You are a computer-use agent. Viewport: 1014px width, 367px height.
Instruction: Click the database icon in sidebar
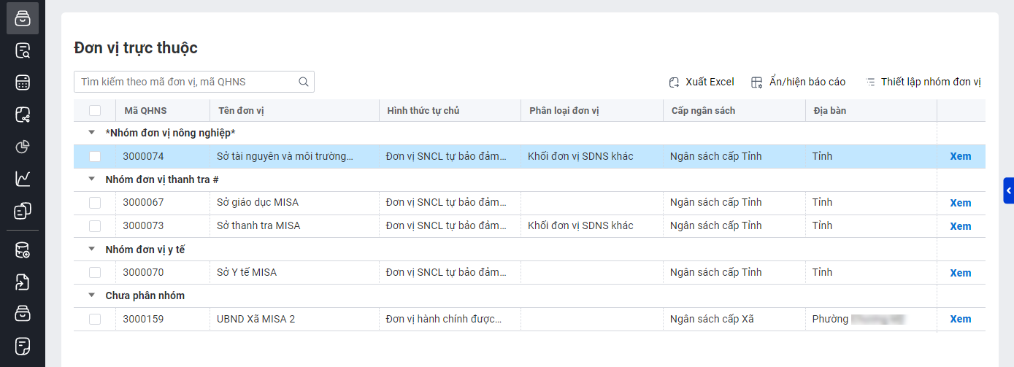[23, 250]
